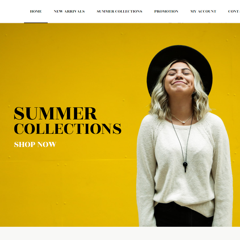Image resolution: width=240 pixels, height=240 pixels.
Task: Click the large SUMMER headline text
Action: pos(55,113)
